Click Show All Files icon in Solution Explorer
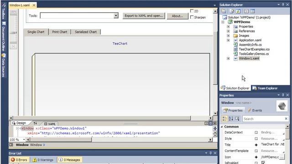The height and width of the screenshot is (164, 292). (x=232, y=11)
